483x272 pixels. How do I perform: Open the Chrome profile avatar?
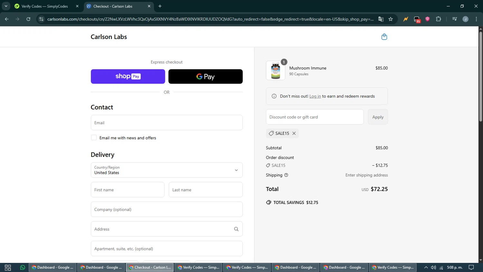465,19
